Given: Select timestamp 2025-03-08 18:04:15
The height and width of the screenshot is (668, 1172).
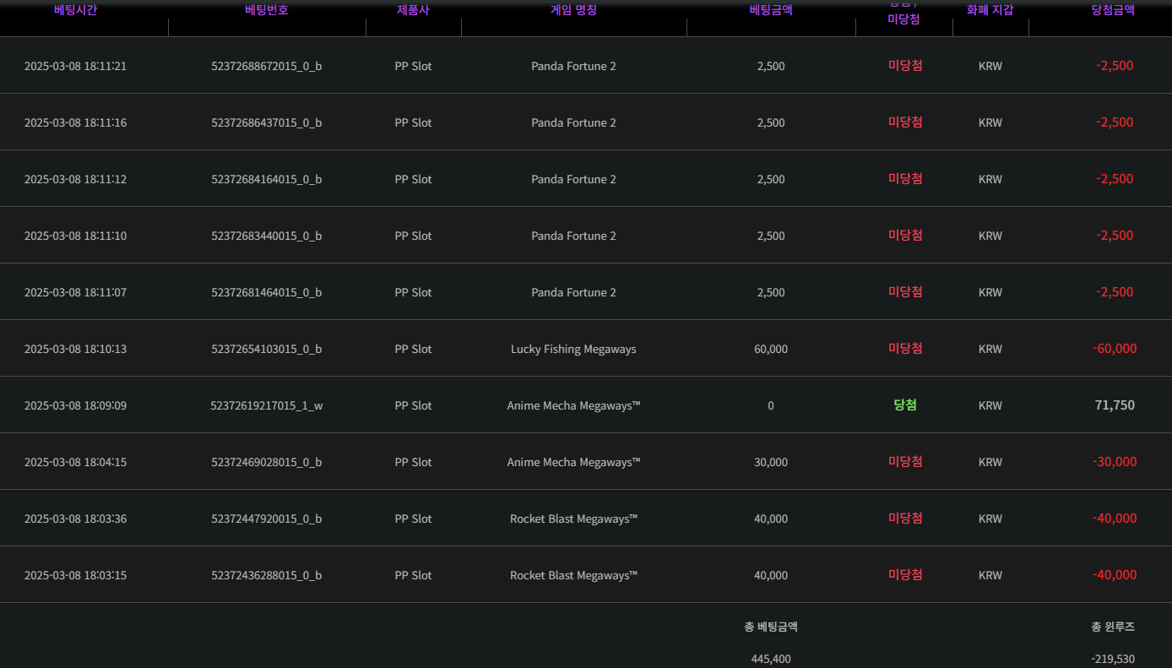Looking at the screenshot, I should coord(75,462).
